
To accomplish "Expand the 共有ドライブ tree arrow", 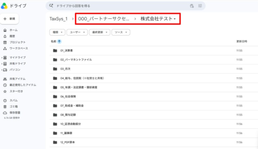I will [x=2, y=63].
